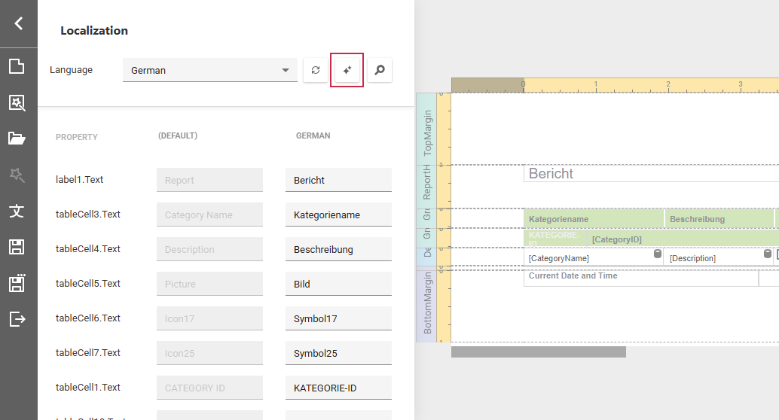Select the [CategoryName] data cell
The image size is (779, 420).
pos(588,258)
